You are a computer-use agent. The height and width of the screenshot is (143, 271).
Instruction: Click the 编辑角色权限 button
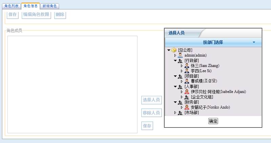click(x=36, y=15)
